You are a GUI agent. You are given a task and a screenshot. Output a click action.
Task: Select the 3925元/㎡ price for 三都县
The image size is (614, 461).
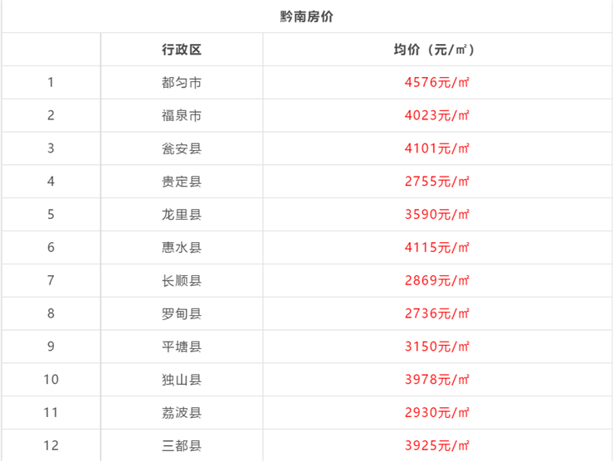pos(437,445)
